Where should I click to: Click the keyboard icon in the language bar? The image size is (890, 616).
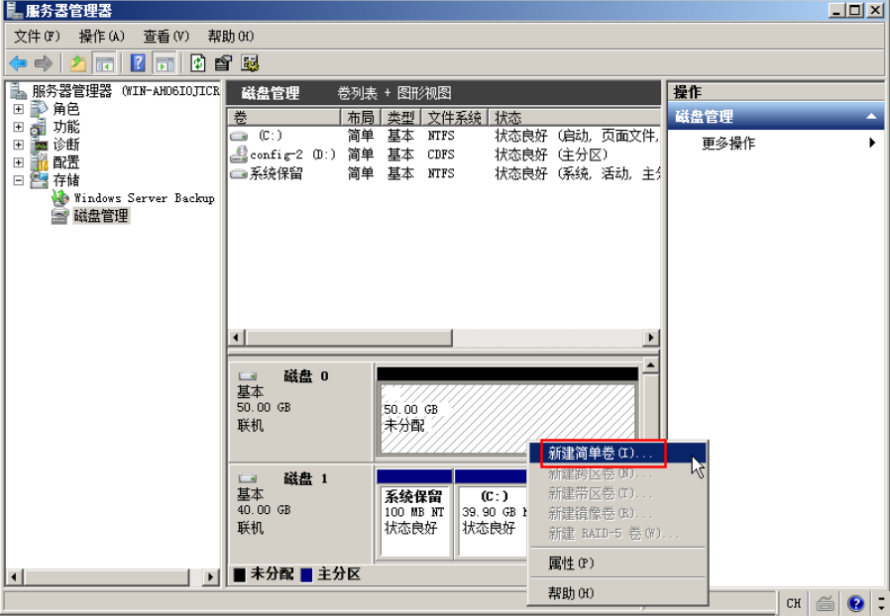coord(825,603)
